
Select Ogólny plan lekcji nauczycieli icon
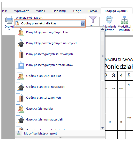[20, 87]
